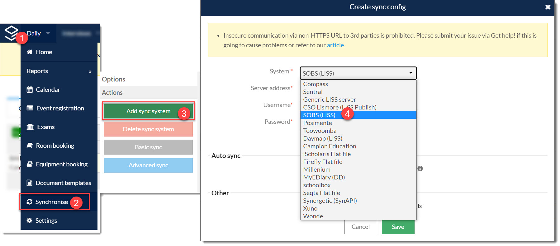560x246 pixels.
Task: Click the Synchronise refresh arrows icon
Action: pos(30,202)
